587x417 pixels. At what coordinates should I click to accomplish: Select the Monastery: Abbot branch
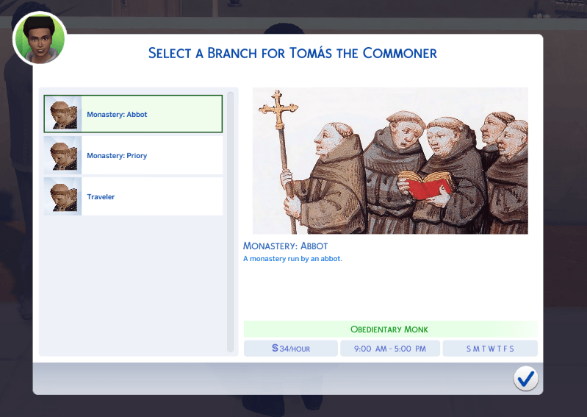click(133, 114)
